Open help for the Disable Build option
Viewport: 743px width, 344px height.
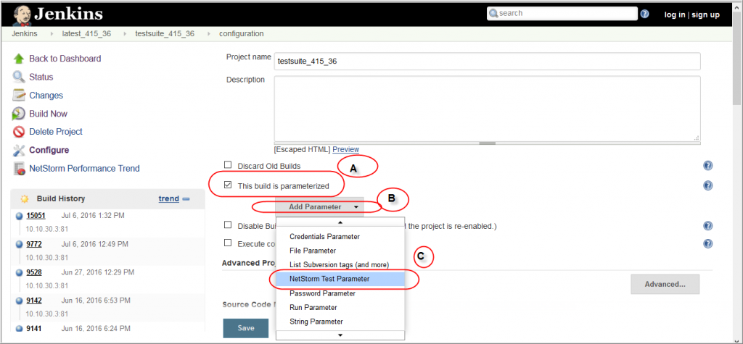tap(708, 226)
